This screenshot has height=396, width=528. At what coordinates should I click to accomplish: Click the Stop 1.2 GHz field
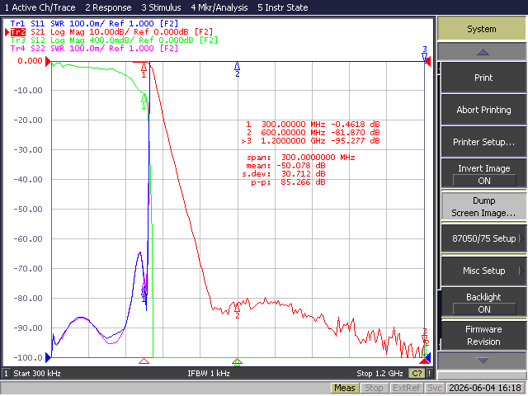379,374
